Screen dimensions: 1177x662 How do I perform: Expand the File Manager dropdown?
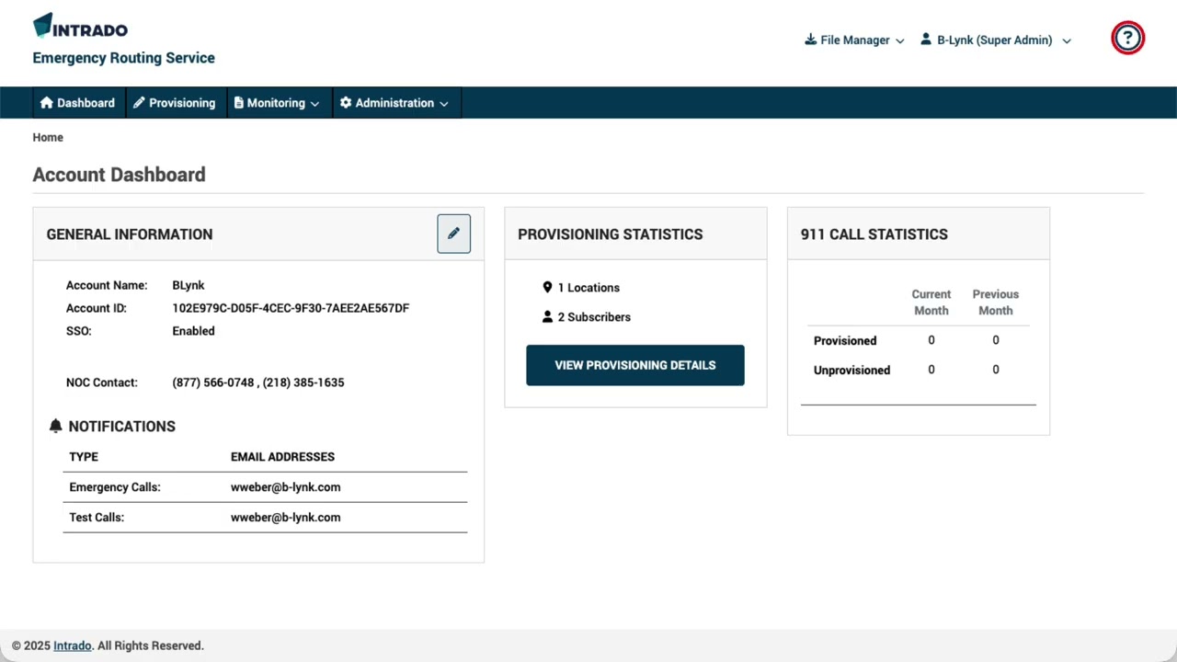click(854, 40)
